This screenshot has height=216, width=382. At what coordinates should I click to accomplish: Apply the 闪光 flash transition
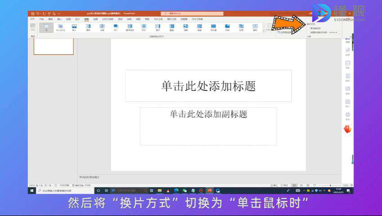(186, 27)
